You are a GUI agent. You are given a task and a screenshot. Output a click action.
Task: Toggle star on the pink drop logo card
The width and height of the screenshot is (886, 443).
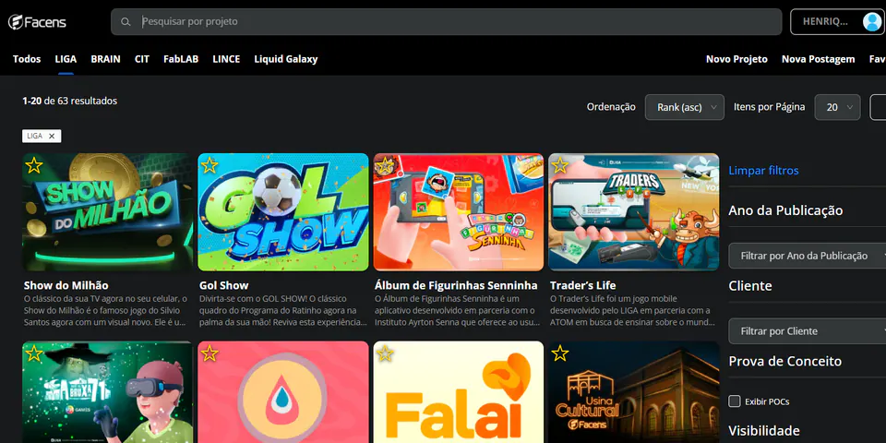tap(210, 353)
